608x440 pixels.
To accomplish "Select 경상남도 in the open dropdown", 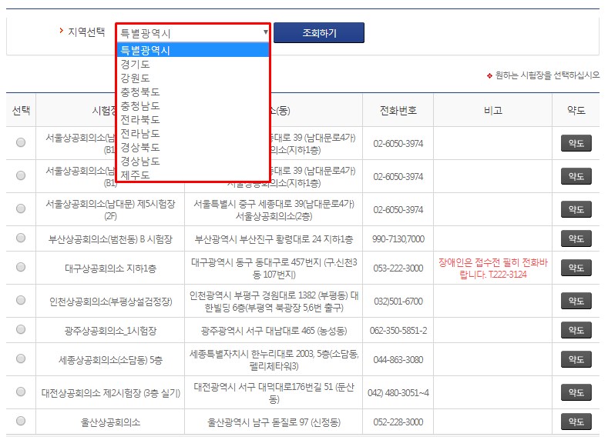I will (x=193, y=161).
